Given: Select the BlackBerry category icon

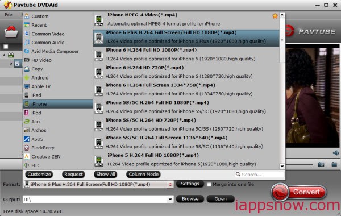Looking at the screenshot, I should coord(27,148).
